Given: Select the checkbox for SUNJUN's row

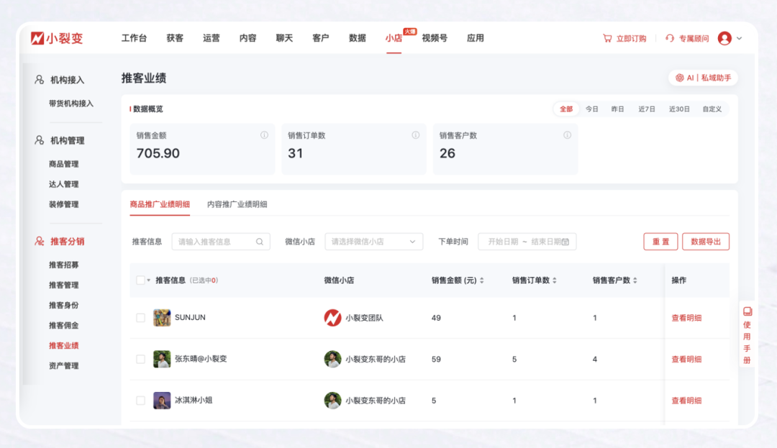Looking at the screenshot, I should pyautogui.click(x=140, y=317).
